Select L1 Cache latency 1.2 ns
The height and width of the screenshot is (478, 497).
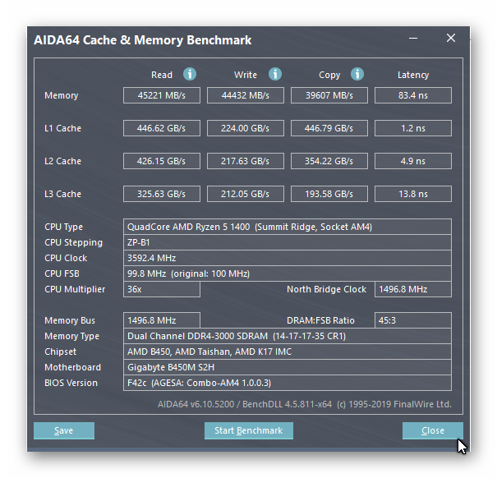tap(413, 128)
